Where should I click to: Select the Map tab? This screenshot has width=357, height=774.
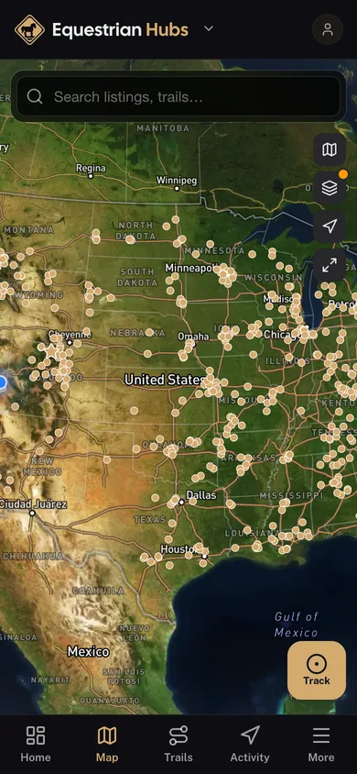pyautogui.click(x=107, y=744)
